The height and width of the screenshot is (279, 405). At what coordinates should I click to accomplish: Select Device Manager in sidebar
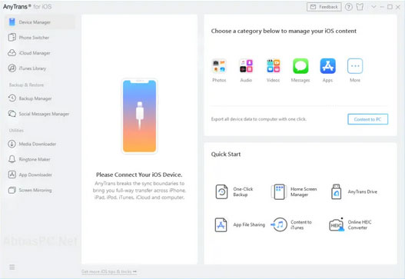[x=40, y=22]
